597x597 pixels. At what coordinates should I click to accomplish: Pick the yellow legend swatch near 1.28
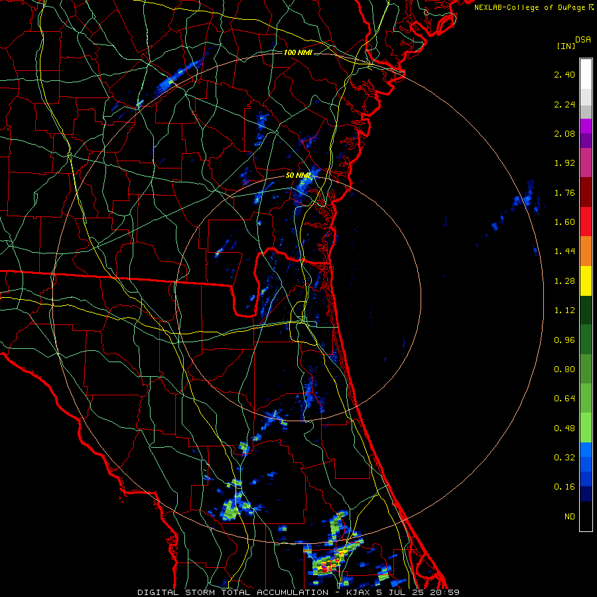(586, 281)
